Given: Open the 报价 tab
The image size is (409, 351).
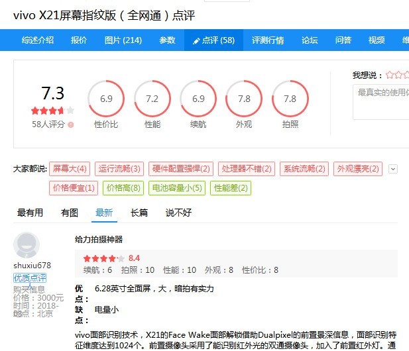Looking at the screenshot, I should coord(78,40).
